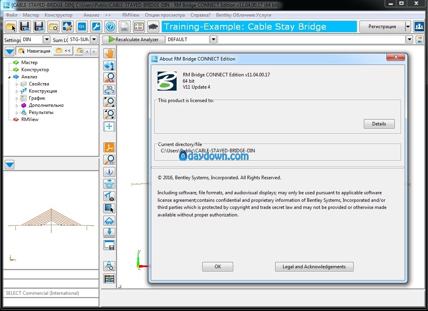Open the Конструктор menu
Viewport: 428px width, 311px height.
tap(59, 15)
